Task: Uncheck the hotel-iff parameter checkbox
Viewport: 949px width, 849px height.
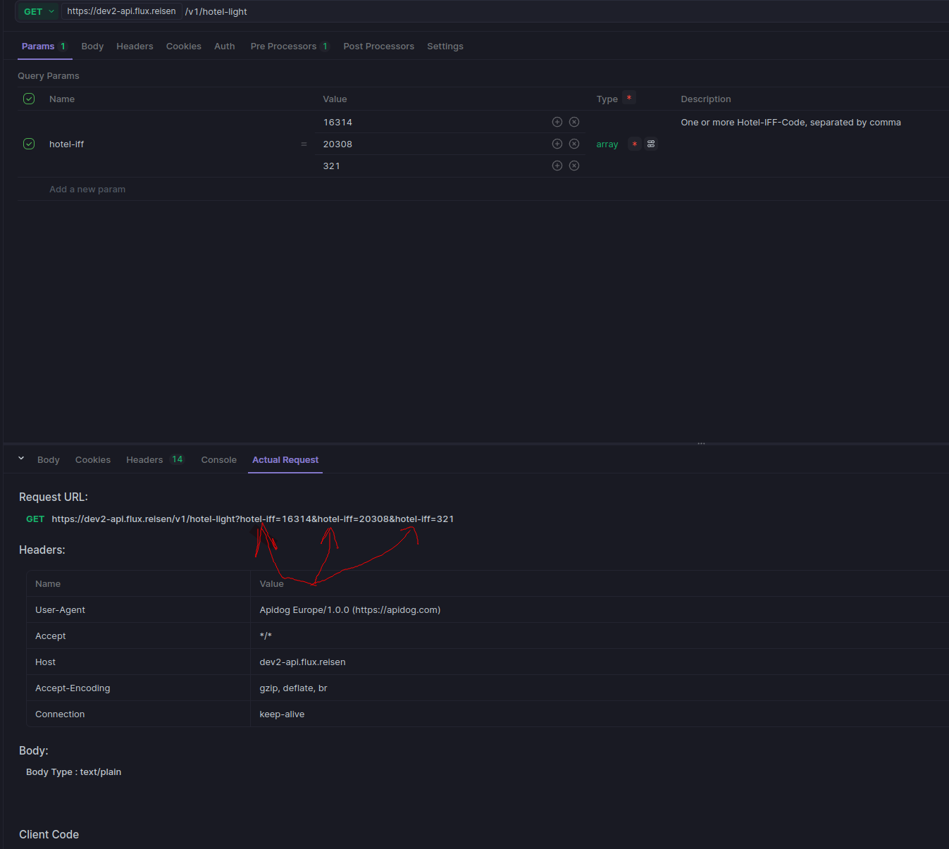Action: tap(29, 144)
